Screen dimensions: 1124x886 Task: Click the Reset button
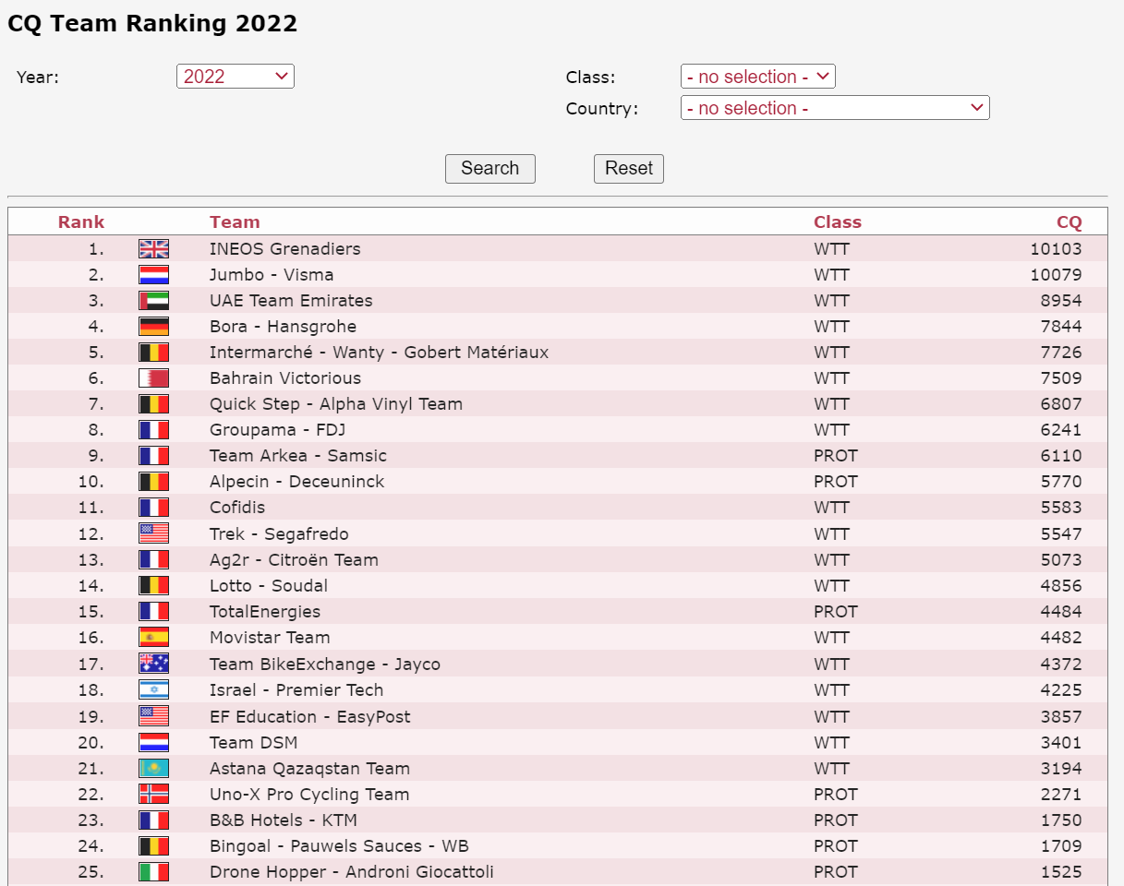629,168
